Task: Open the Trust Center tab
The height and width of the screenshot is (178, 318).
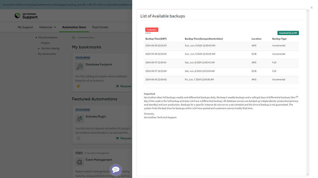Action: click(x=100, y=27)
